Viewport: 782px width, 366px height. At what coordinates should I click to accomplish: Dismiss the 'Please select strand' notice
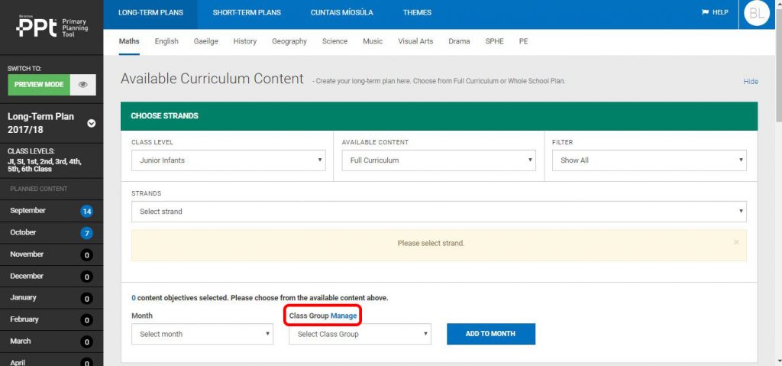pyautogui.click(x=736, y=242)
